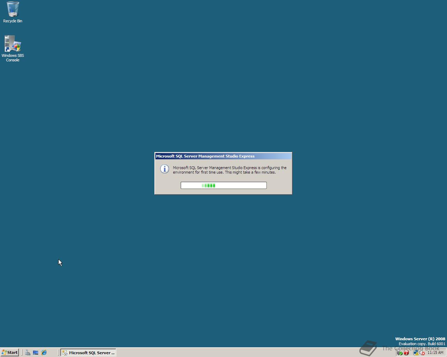Click the Management Studio Express dialog title bar
This screenshot has width=447, height=357.
(x=223, y=156)
